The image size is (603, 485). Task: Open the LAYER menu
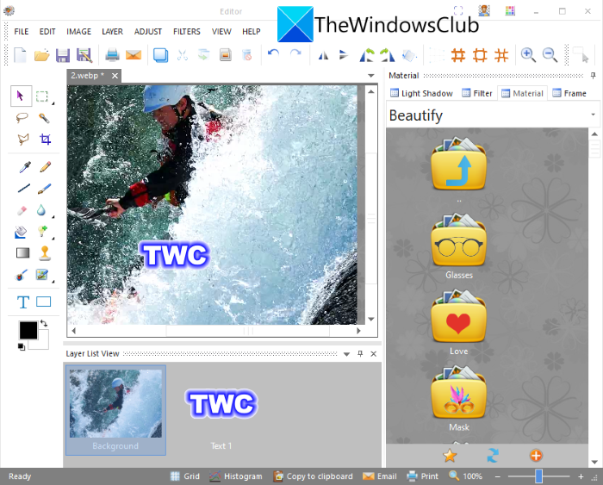[112, 32]
